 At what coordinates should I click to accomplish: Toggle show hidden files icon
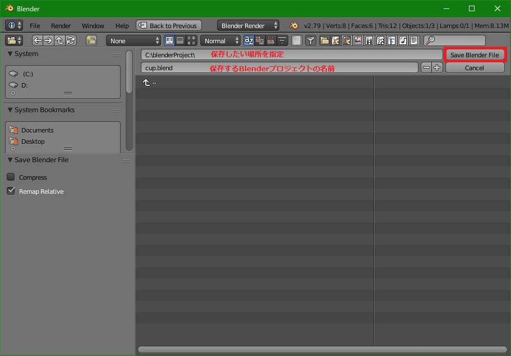click(x=297, y=41)
